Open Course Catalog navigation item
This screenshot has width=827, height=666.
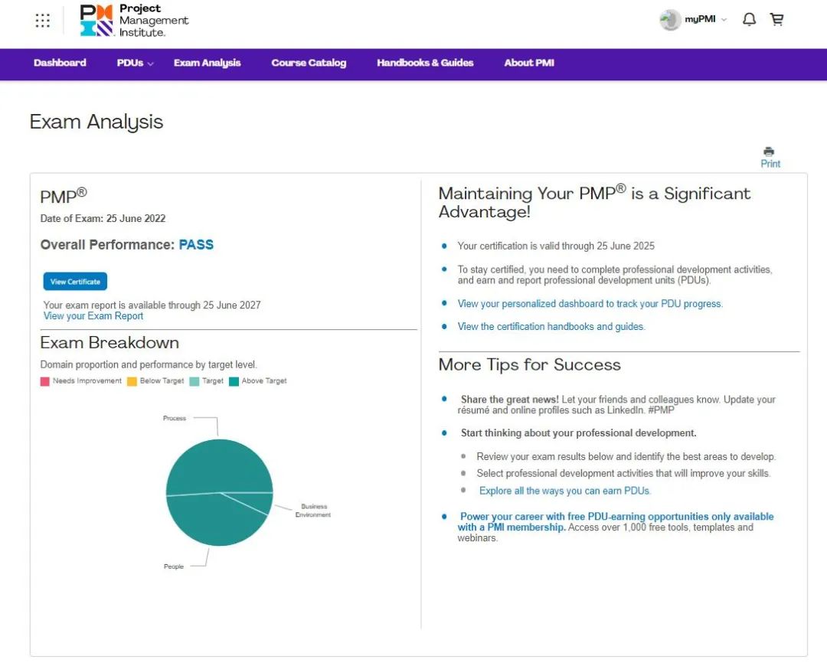[309, 63]
